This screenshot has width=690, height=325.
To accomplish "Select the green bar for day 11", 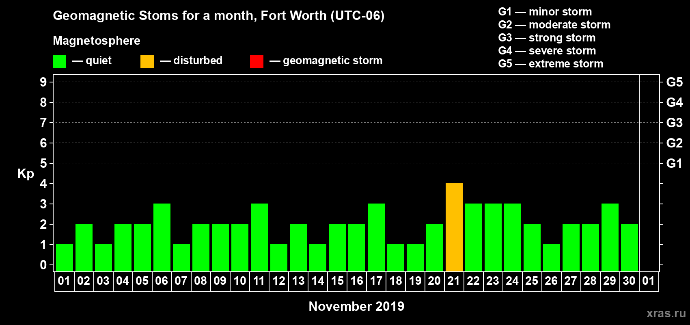I will coord(259,237).
